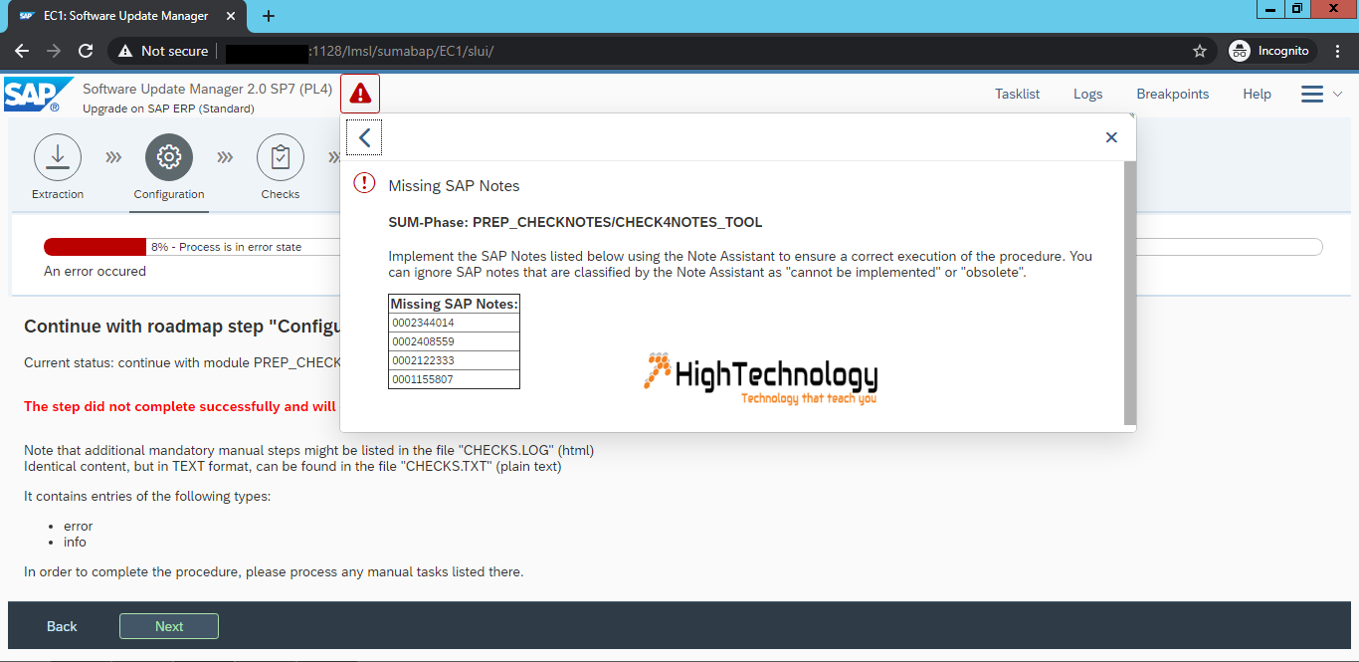The height and width of the screenshot is (662, 1359).
Task: Open the Help menu
Action: (x=1257, y=94)
